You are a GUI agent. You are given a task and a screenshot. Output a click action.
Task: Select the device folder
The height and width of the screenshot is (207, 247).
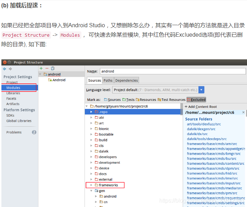click(x=104, y=168)
